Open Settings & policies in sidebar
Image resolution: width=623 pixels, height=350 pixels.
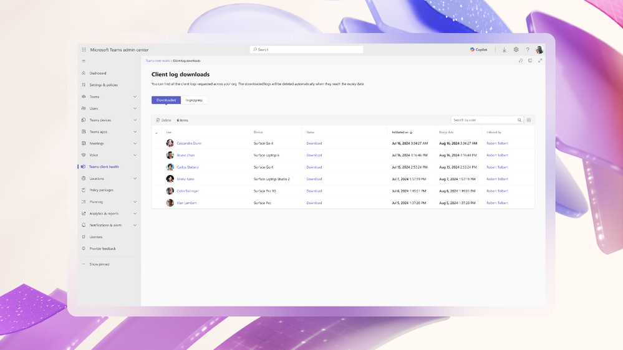pos(104,85)
